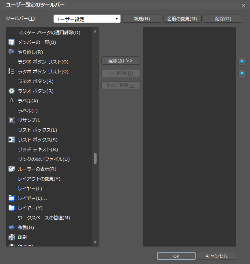This screenshot has height=264, width=250.
Task: Select the メンバーの一覧(B) entry
Action: (x=49, y=42)
